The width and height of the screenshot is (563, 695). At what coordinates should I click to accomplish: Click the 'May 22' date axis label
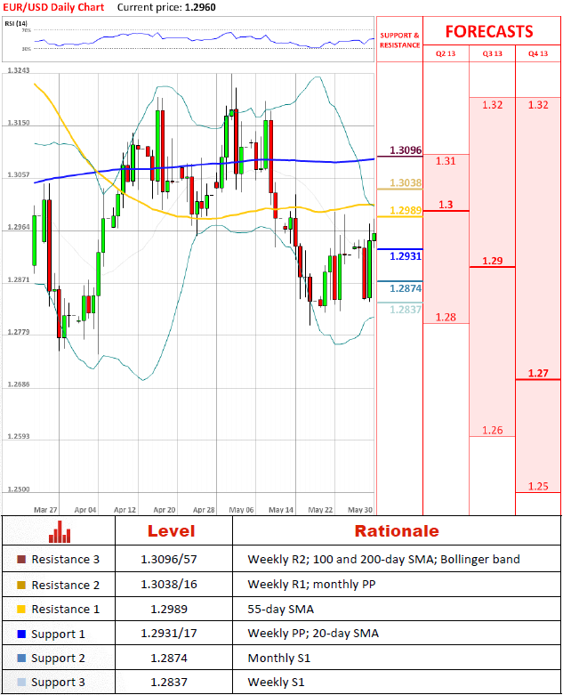(x=320, y=510)
